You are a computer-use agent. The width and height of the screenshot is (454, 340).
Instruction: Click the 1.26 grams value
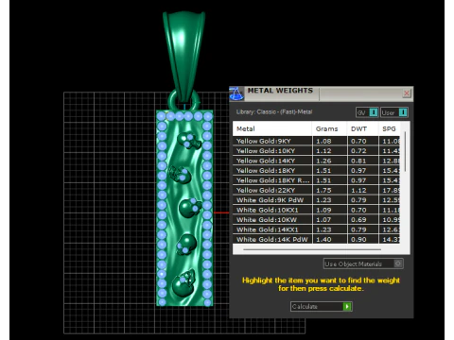coord(323,161)
